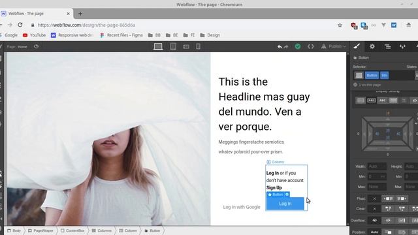Set display to inline-block
418x235 pixels.
[x=372, y=101]
